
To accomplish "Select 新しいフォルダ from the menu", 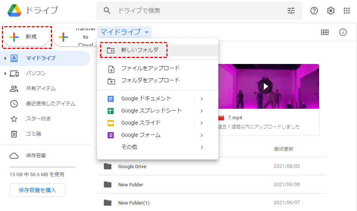I will [139, 50].
